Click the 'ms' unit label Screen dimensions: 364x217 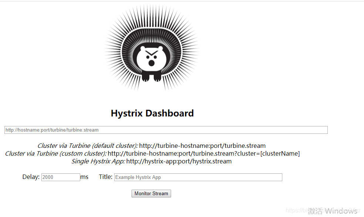tap(84, 177)
